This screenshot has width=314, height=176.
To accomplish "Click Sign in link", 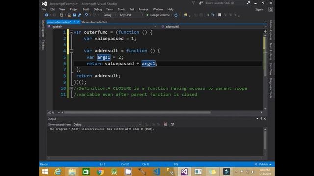I will [x=259, y=10].
